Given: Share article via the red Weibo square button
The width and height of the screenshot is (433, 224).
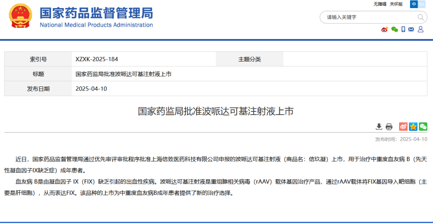Looking at the screenshot, I should click(403, 127).
